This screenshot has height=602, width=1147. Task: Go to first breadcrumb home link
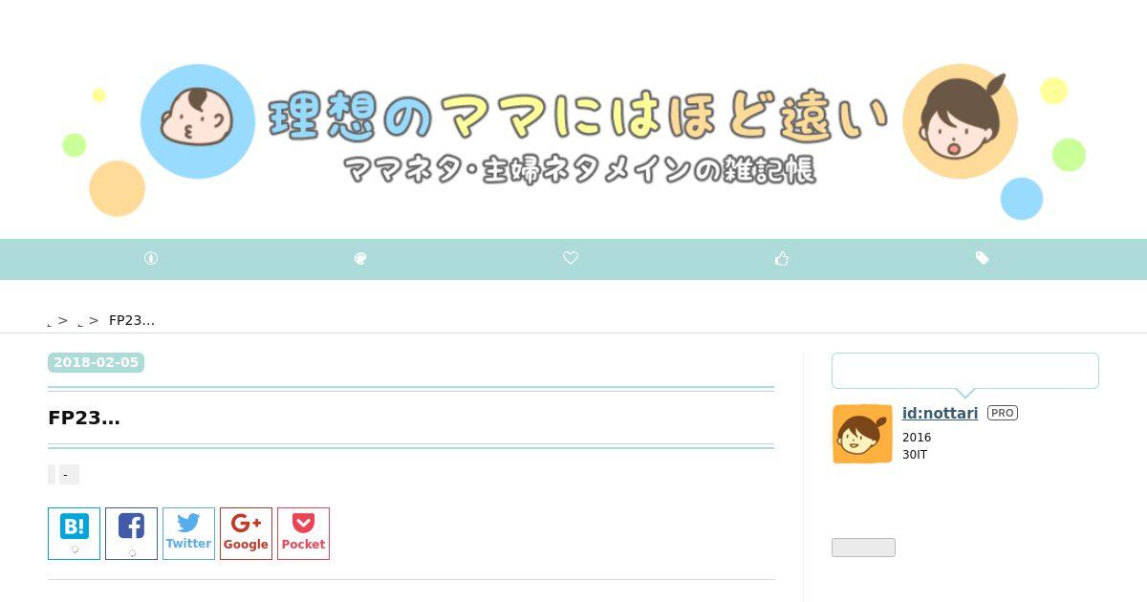[51, 321]
